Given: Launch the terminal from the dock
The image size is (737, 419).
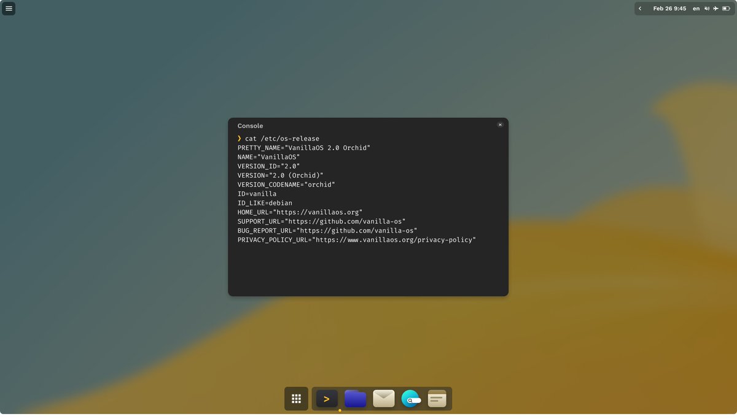Looking at the screenshot, I should [x=327, y=399].
